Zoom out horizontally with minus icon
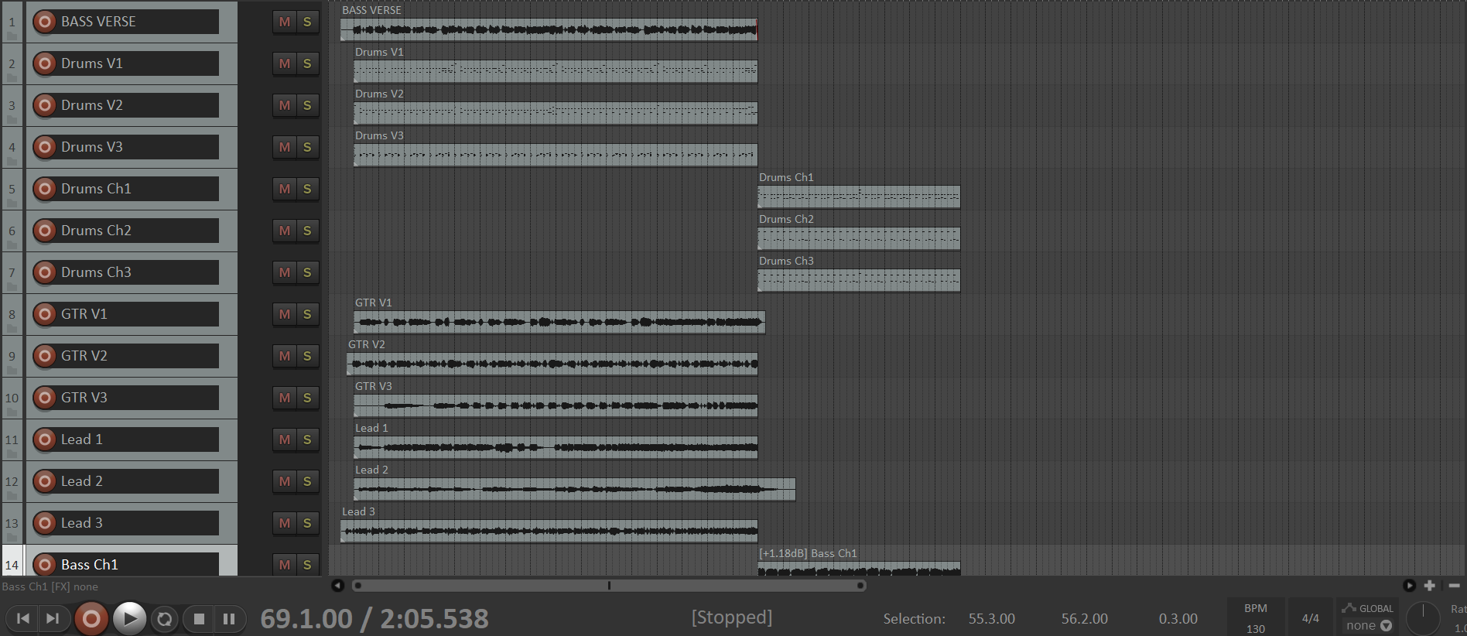Viewport: 1467px width, 636px height. [x=1454, y=586]
